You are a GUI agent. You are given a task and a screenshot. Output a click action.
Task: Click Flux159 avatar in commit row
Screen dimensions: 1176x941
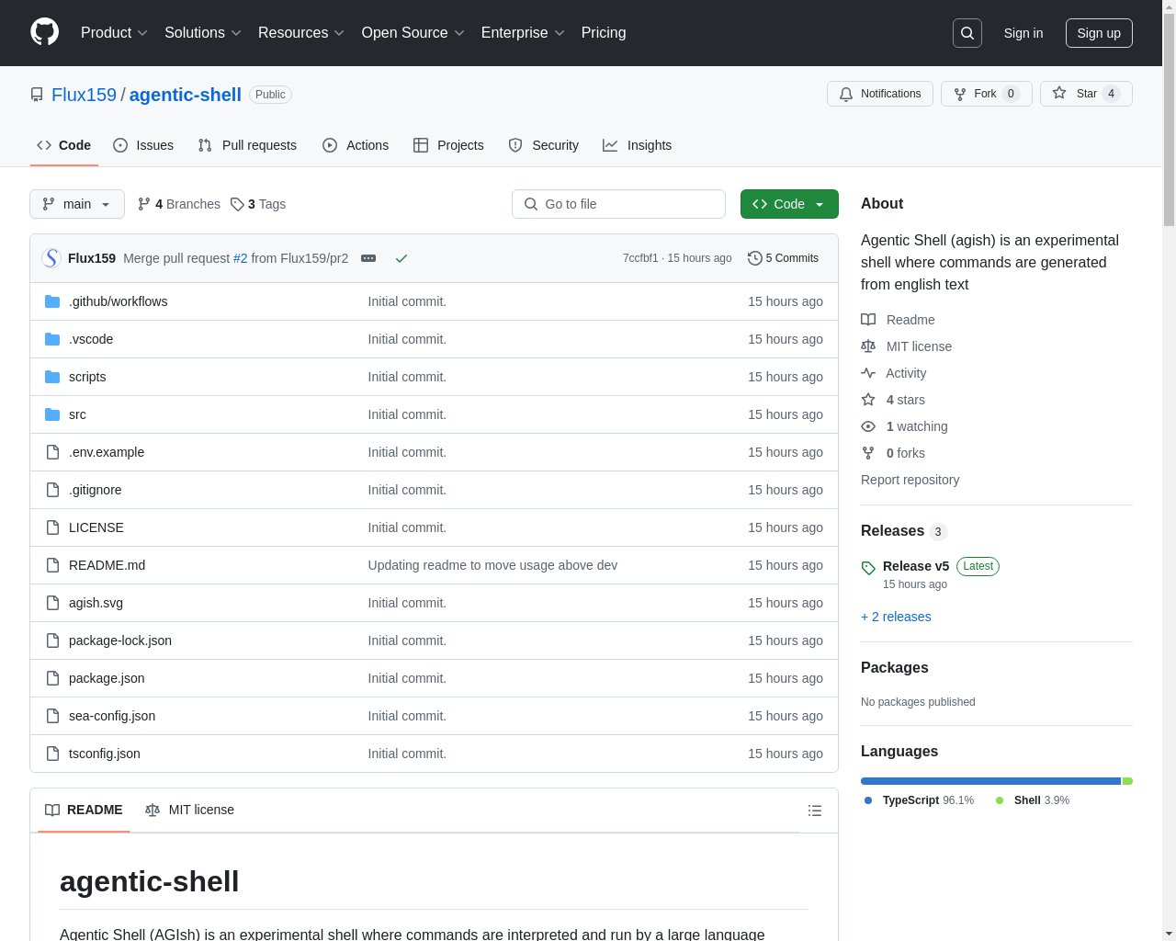[51, 258]
